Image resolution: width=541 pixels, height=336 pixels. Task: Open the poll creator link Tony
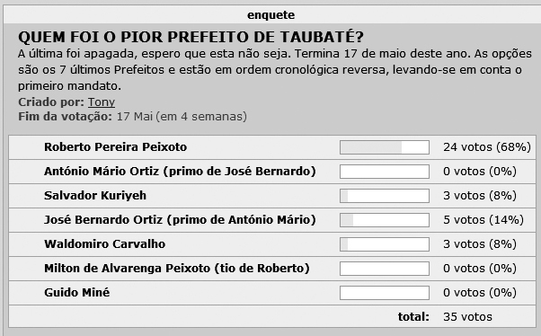[x=101, y=102]
